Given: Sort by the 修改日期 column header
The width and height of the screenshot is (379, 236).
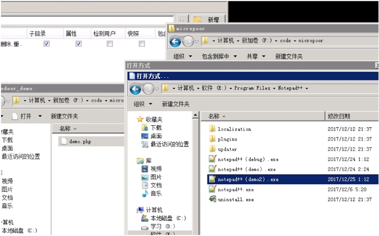Looking at the screenshot, I should tap(352, 116).
